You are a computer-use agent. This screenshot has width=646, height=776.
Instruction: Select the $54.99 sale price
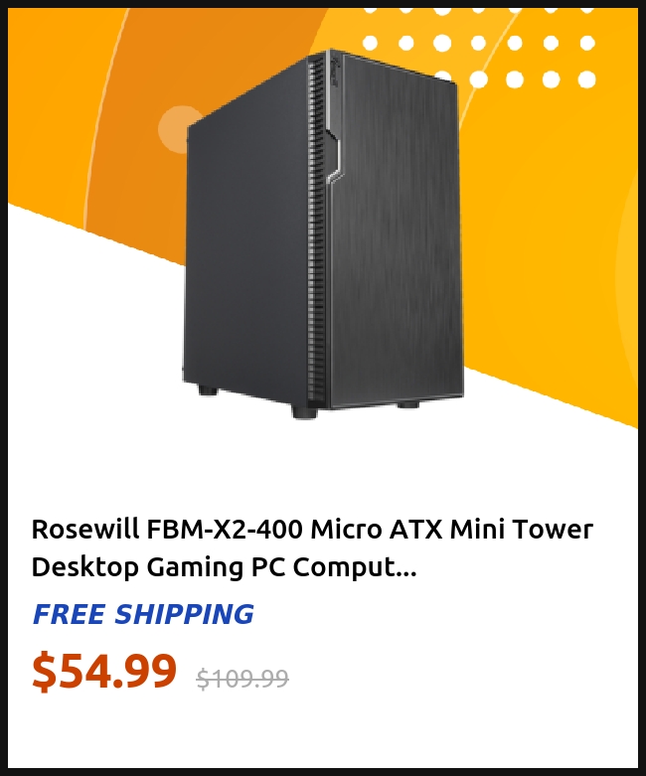tap(104, 671)
